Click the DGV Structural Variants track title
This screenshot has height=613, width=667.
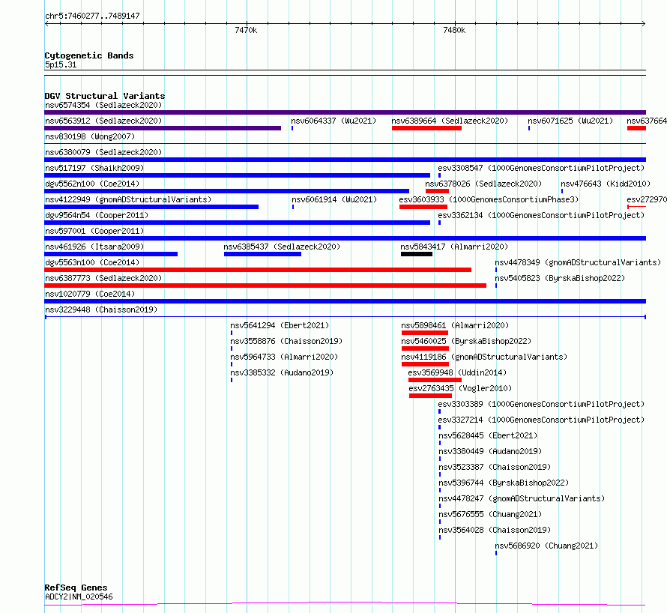coord(105,96)
